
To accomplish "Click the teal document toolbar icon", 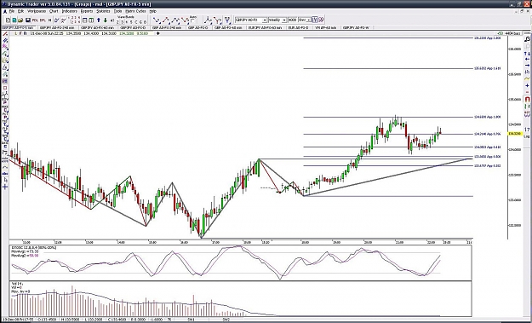I will (x=14, y=20).
